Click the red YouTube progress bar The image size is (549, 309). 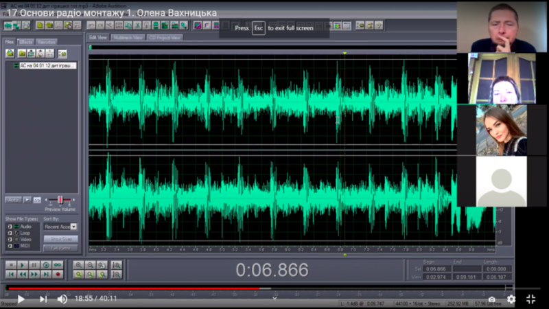click(134, 288)
